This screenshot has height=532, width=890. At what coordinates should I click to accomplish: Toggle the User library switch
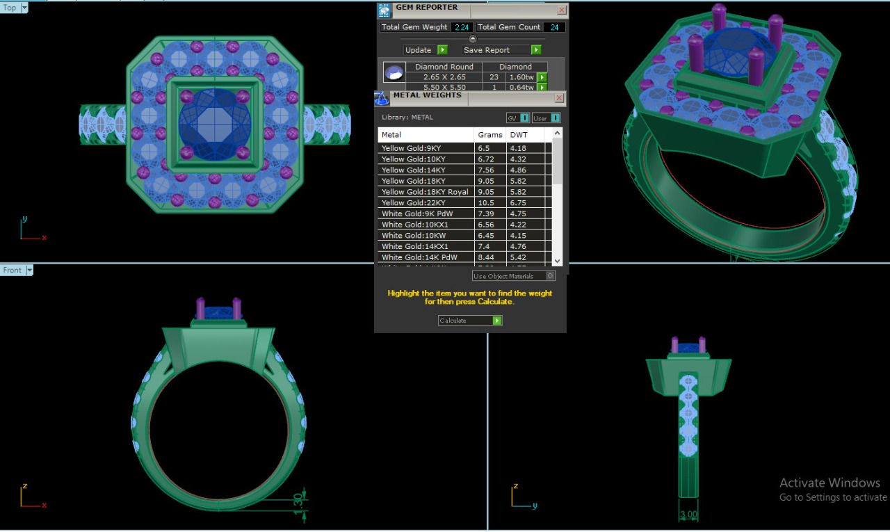[x=555, y=118]
